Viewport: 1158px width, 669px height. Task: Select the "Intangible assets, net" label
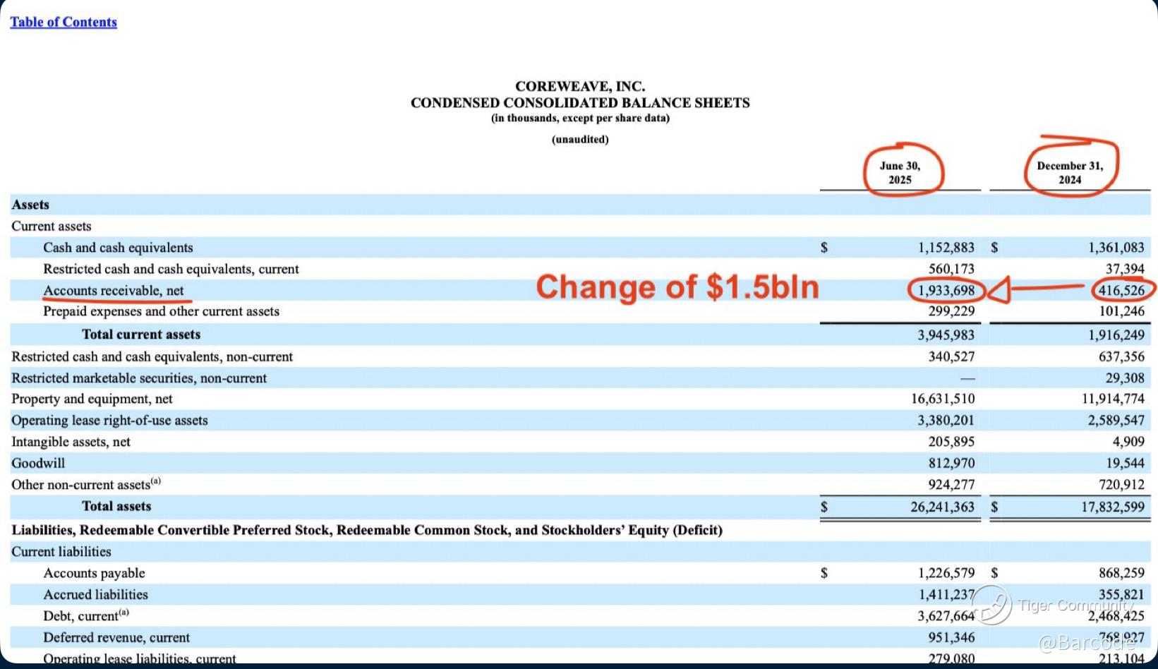coord(71,442)
